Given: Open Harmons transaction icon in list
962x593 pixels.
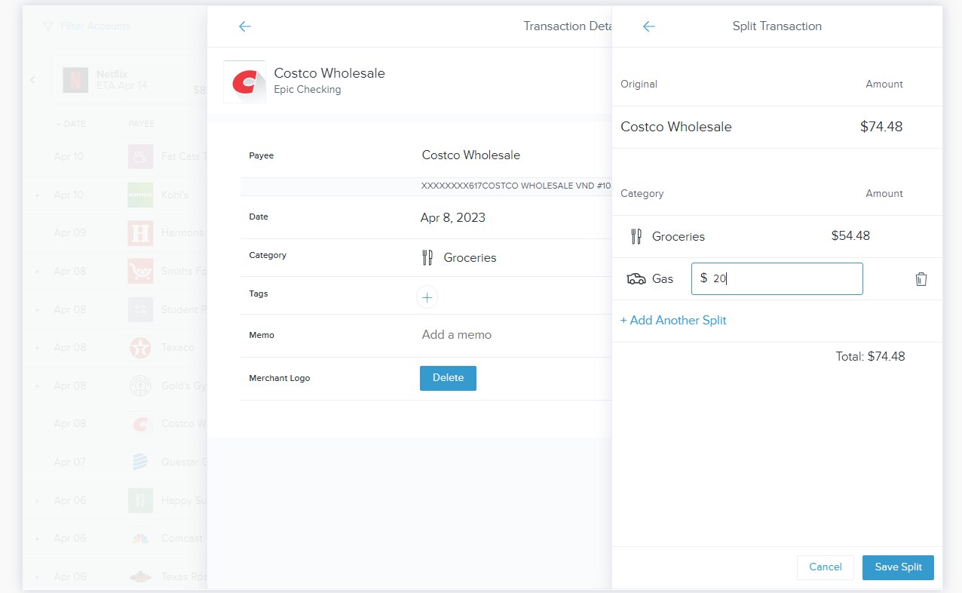Looking at the screenshot, I should [140, 233].
